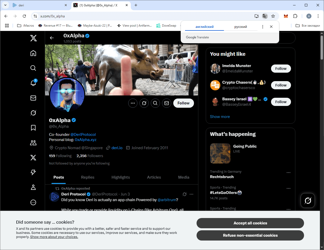Image resolution: width=324 pixels, height=250 pixels.
Task: Search this profile's posts magnifier button
Action: point(155,103)
